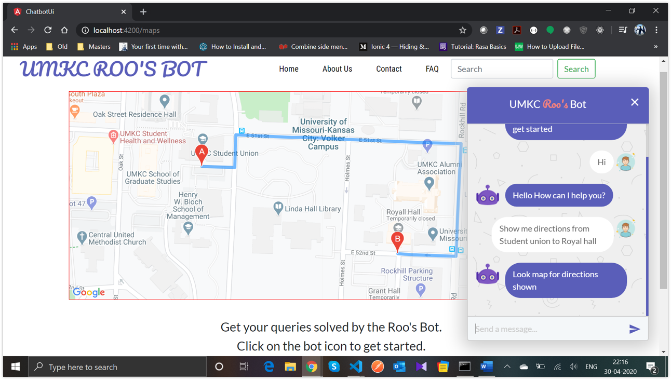Switch to Visual Studio Code in taskbar
Viewport: 671px width, 380px height.
[x=356, y=367]
